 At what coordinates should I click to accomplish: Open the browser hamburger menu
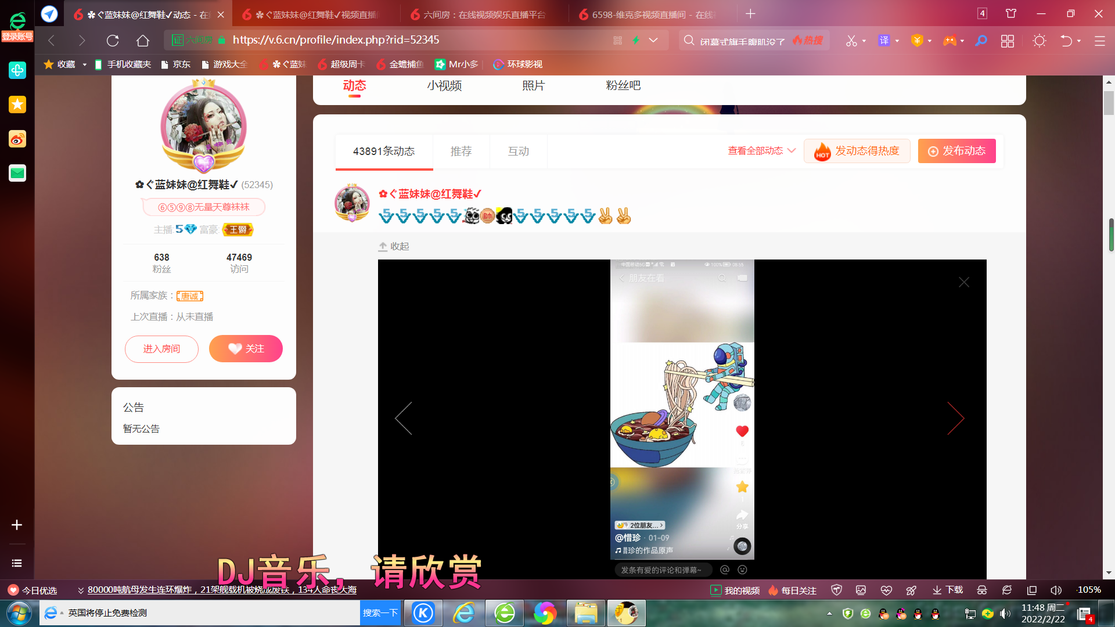tap(1100, 41)
